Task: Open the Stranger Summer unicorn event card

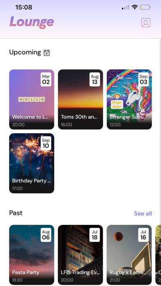Action: tap(129, 99)
